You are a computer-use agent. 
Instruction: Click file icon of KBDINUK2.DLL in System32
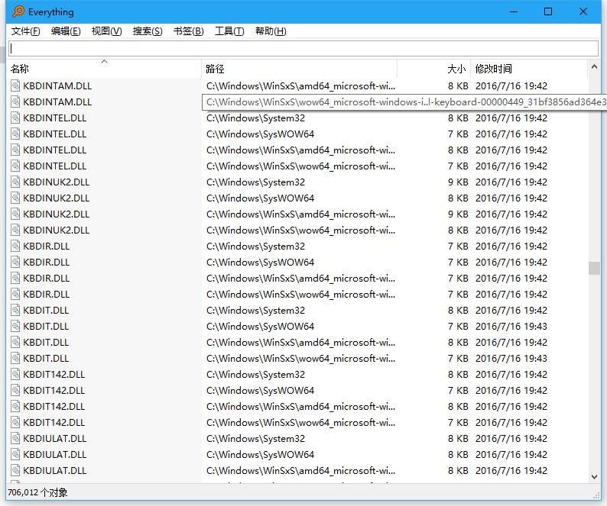click(15, 182)
